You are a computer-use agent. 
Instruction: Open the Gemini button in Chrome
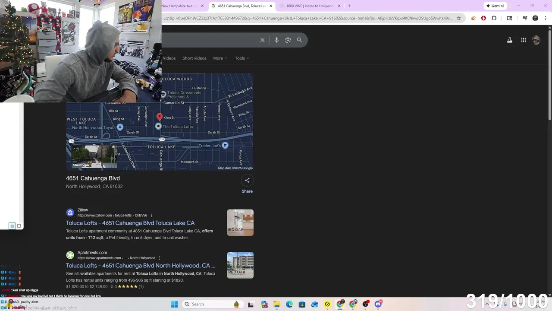[495, 6]
